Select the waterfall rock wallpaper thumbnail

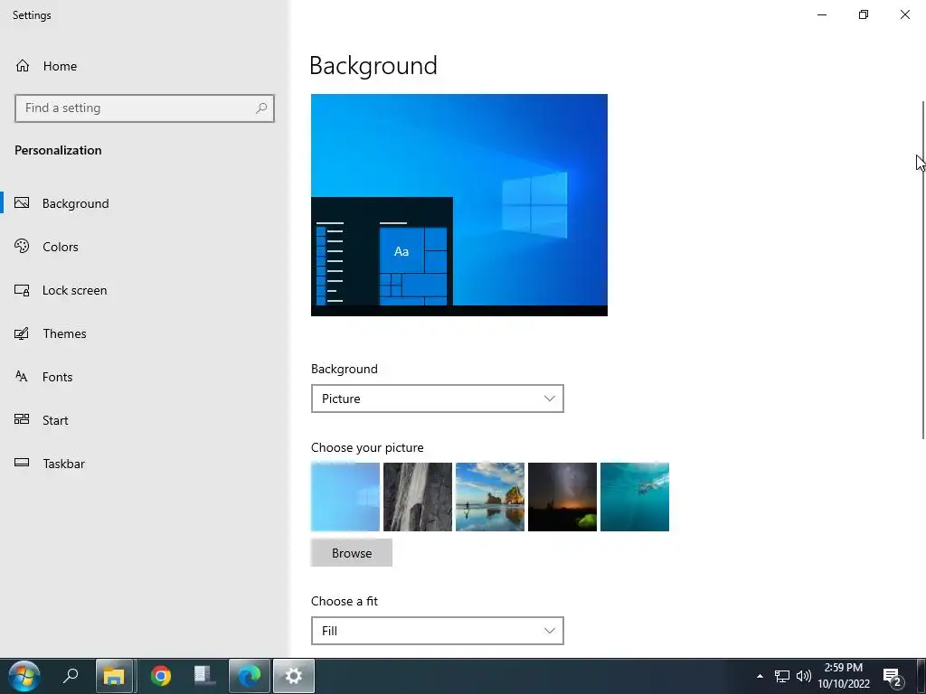click(x=418, y=497)
